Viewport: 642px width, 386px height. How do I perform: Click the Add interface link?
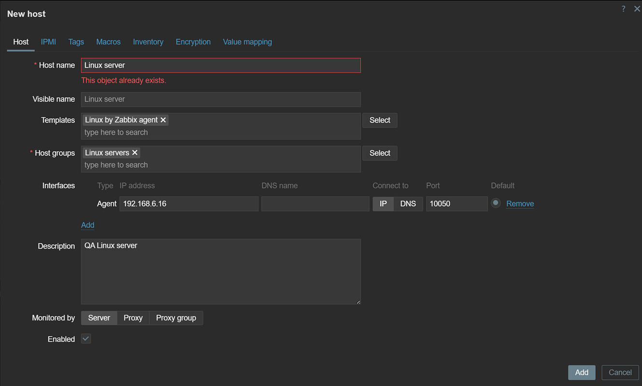click(x=88, y=225)
